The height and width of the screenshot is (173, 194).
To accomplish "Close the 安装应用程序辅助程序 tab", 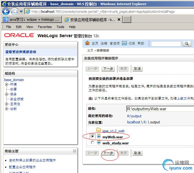I will 119,19.
